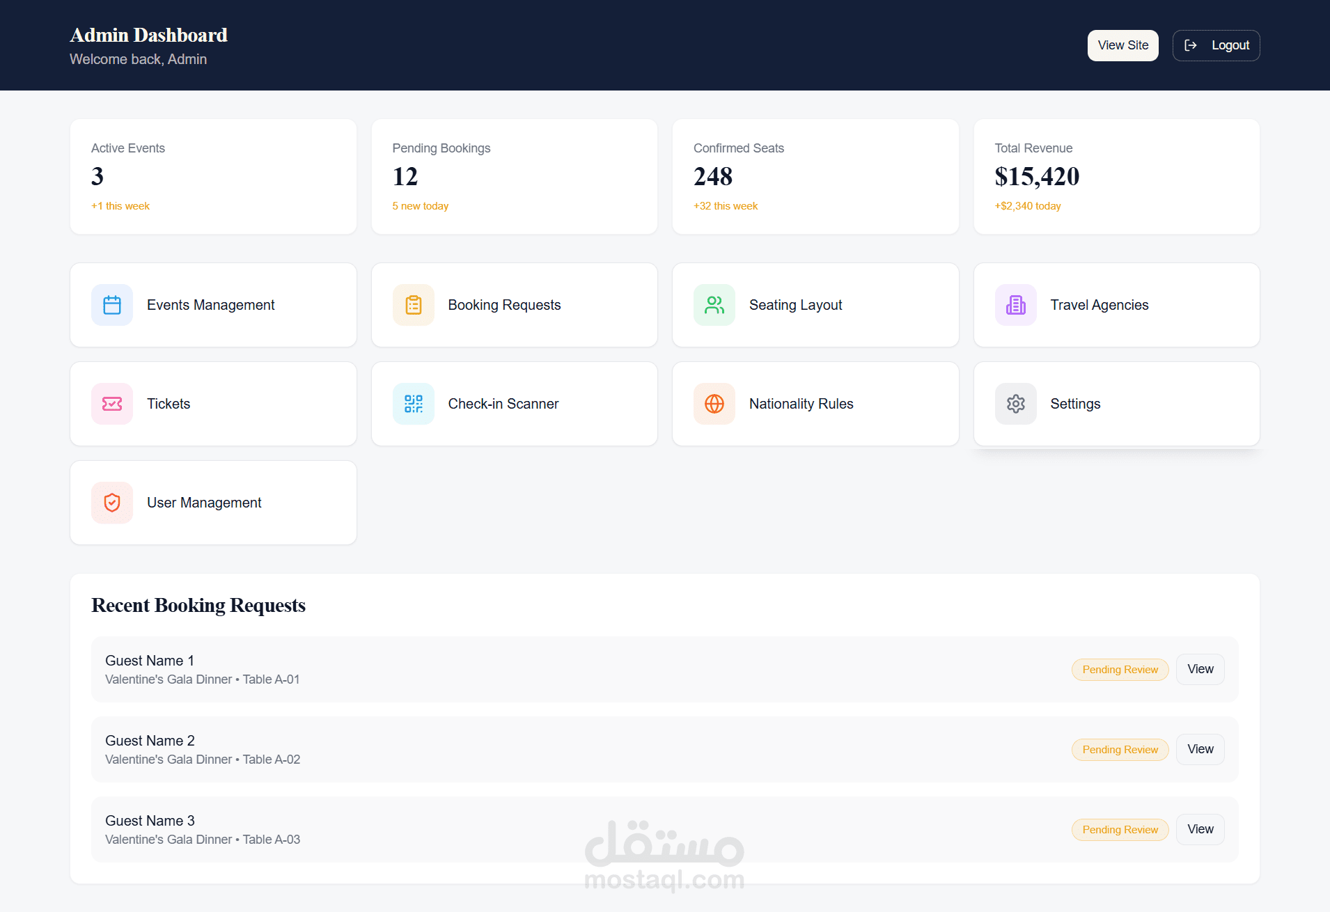This screenshot has height=912, width=1330.
Task: Select the Total Revenue stat card
Action: [1117, 177]
